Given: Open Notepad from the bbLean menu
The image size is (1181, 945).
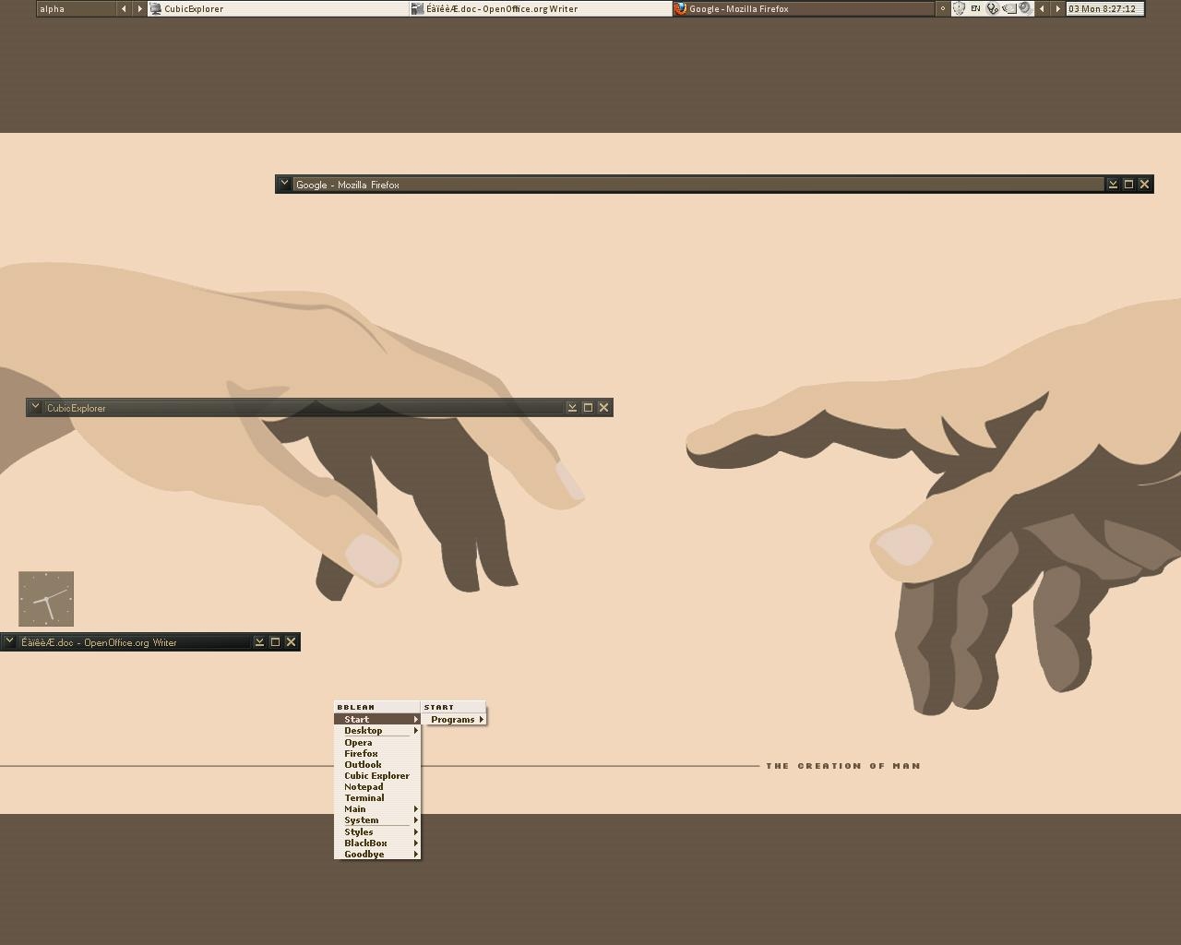Looking at the screenshot, I should pyautogui.click(x=377, y=786).
